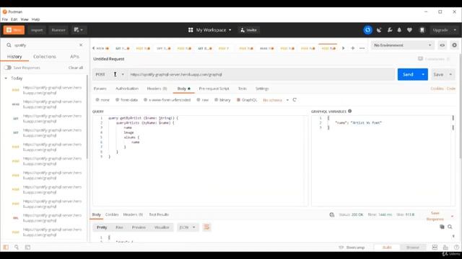The height and width of the screenshot is (259, 462).
Task: Open the File menu
Action: (5, 19)
